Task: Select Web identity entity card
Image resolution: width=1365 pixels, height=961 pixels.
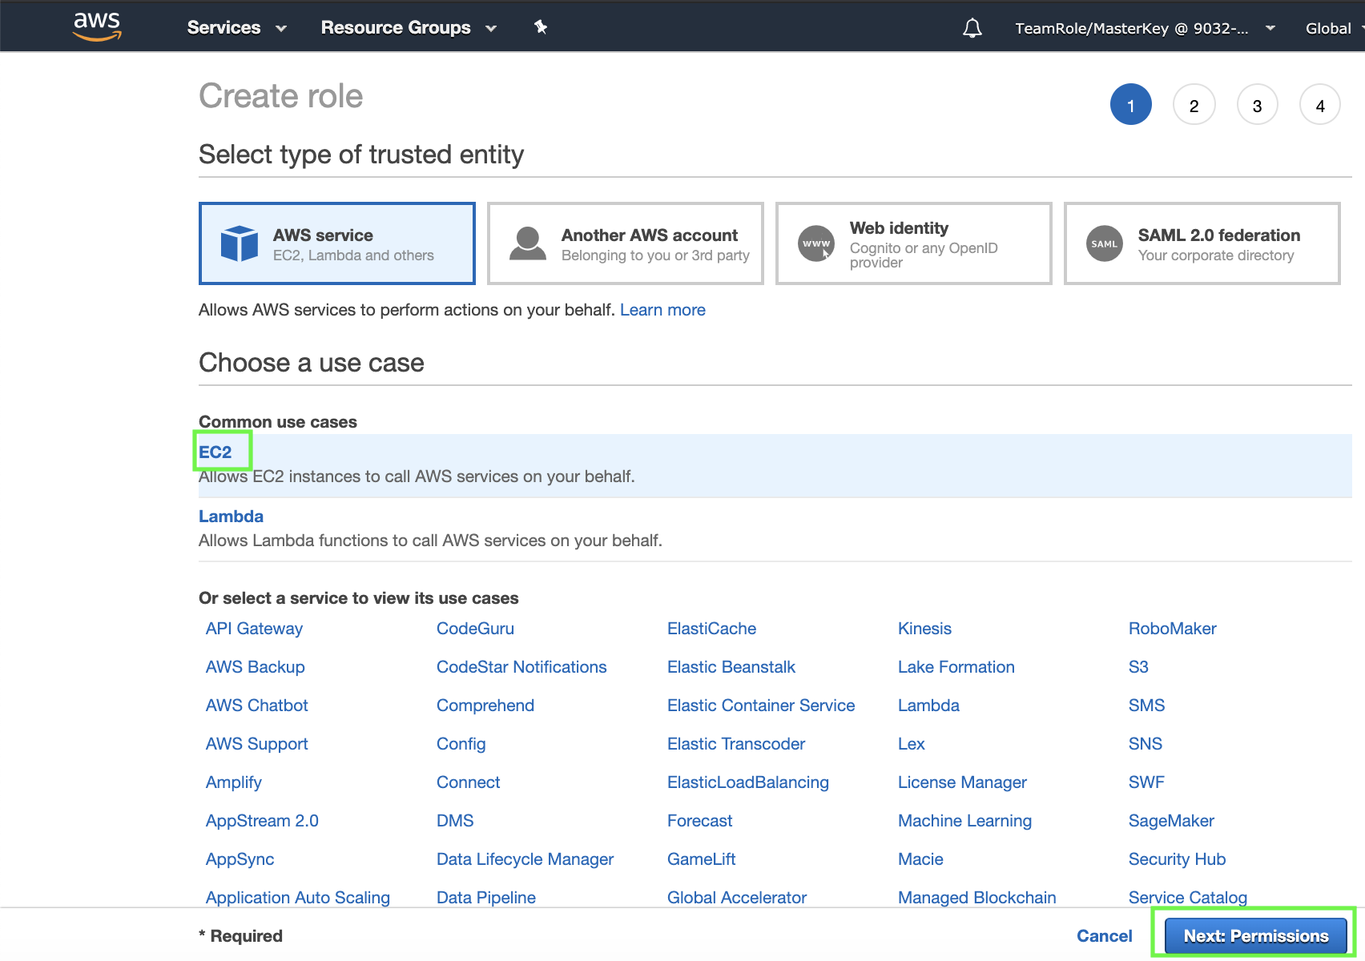Action: [x=914, y=243]
